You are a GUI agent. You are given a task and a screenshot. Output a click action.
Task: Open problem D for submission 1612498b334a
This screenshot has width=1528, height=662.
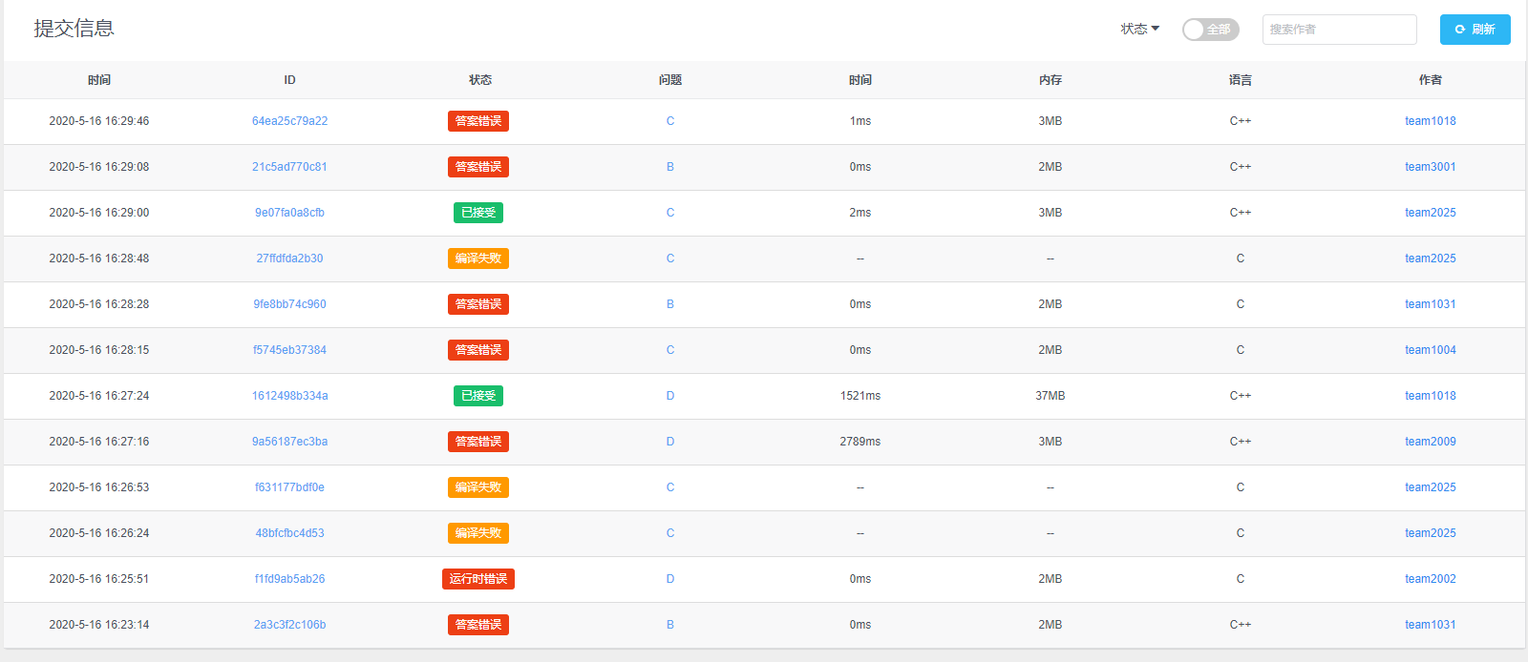click(670, 396)
